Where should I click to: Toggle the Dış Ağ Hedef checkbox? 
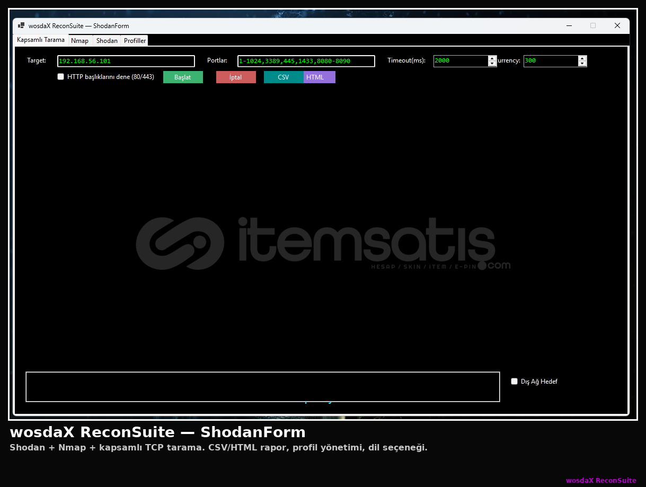click(514, 381)
